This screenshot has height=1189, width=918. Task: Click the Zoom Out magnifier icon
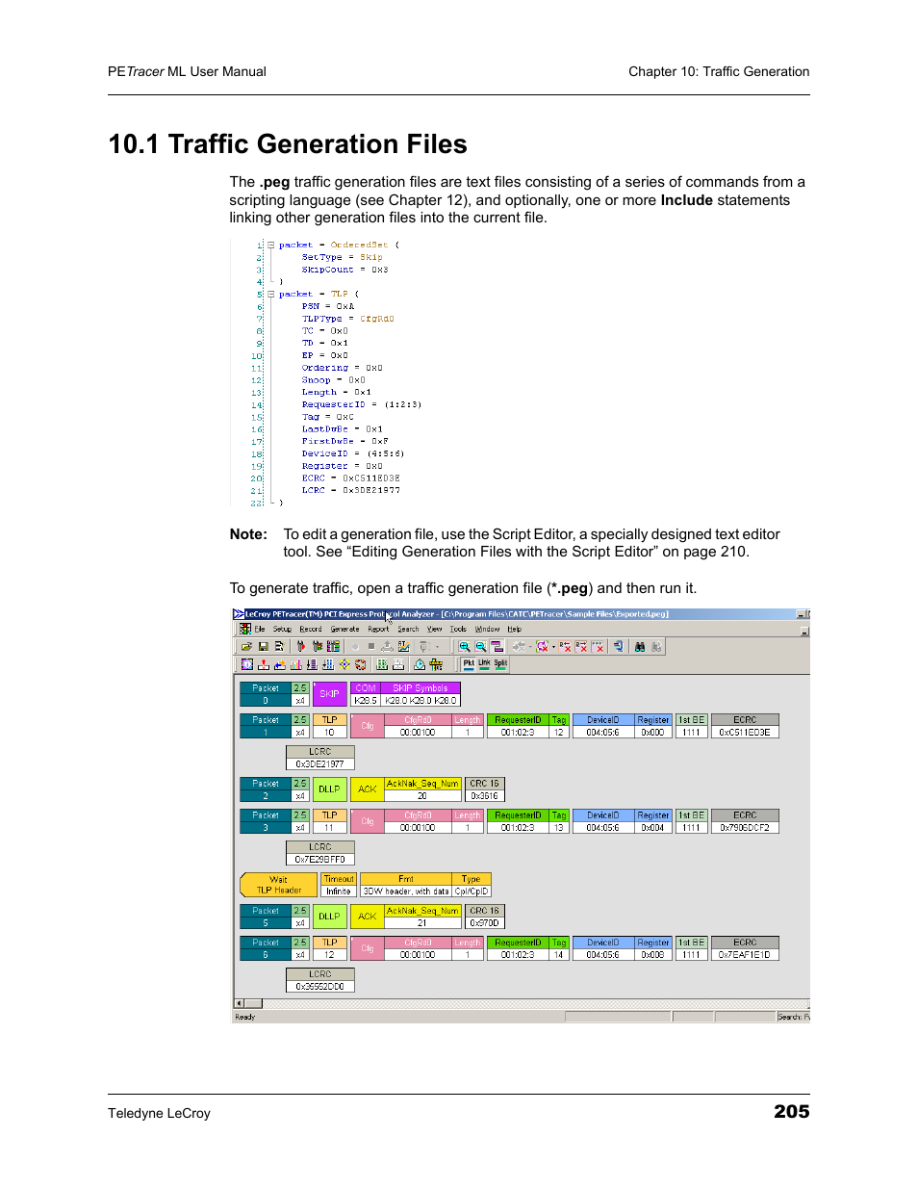coord(480,647)
